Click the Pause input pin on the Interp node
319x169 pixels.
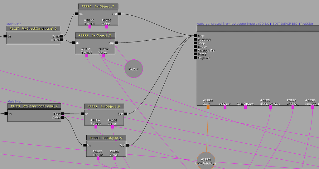(195, 47)
